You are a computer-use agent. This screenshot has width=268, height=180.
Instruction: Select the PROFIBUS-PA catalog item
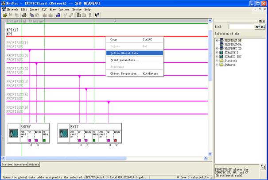click(233, 44)
